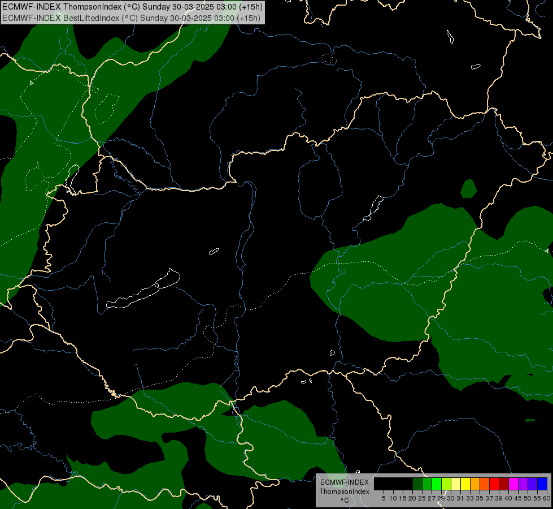Click the legend tick label 60

click(x=547, y=498)
